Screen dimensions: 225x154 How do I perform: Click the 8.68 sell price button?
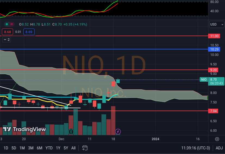[7, 32]
